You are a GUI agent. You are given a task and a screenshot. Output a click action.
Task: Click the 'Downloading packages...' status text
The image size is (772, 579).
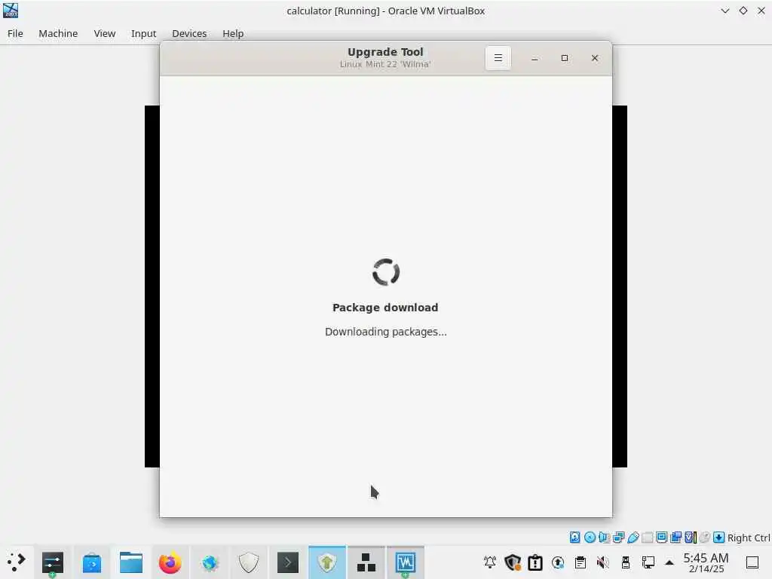(x=385, y=332)
